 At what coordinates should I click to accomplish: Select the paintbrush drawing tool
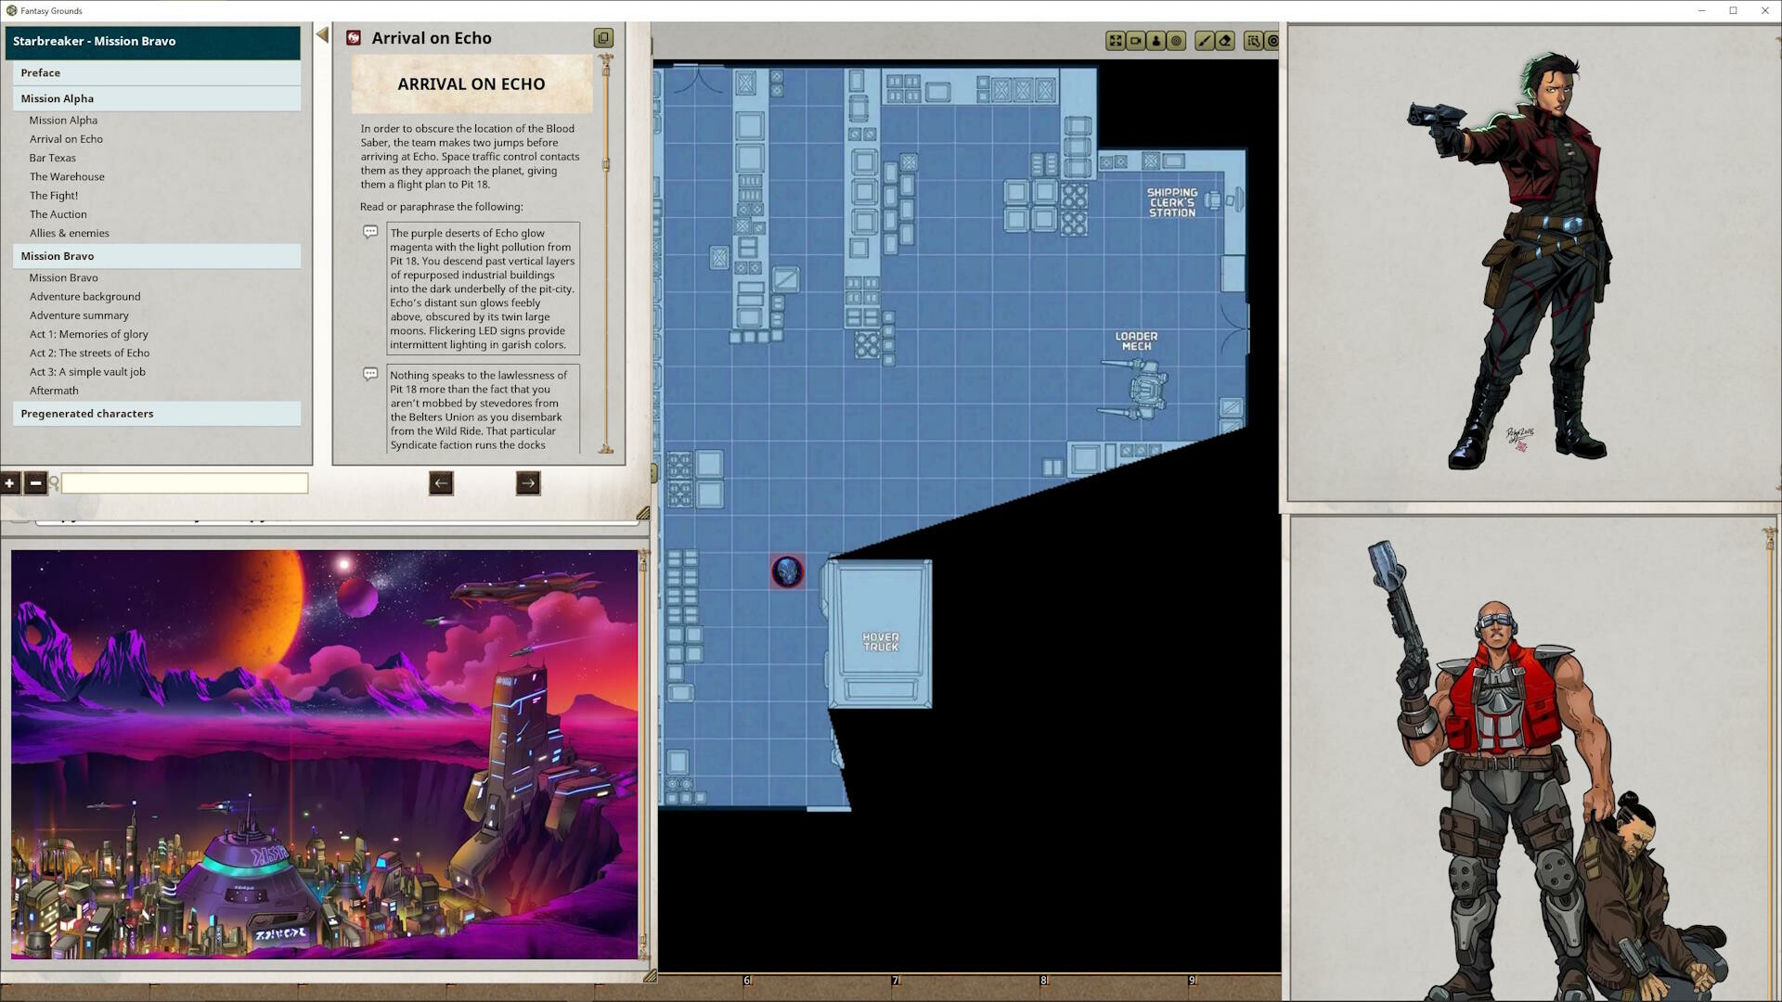point(1205,41)
